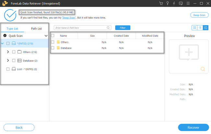Image resolution: width=211 pixels, height=134 pixels.
Task: Sort by the Size column header
Action: [x=92, y=36]
